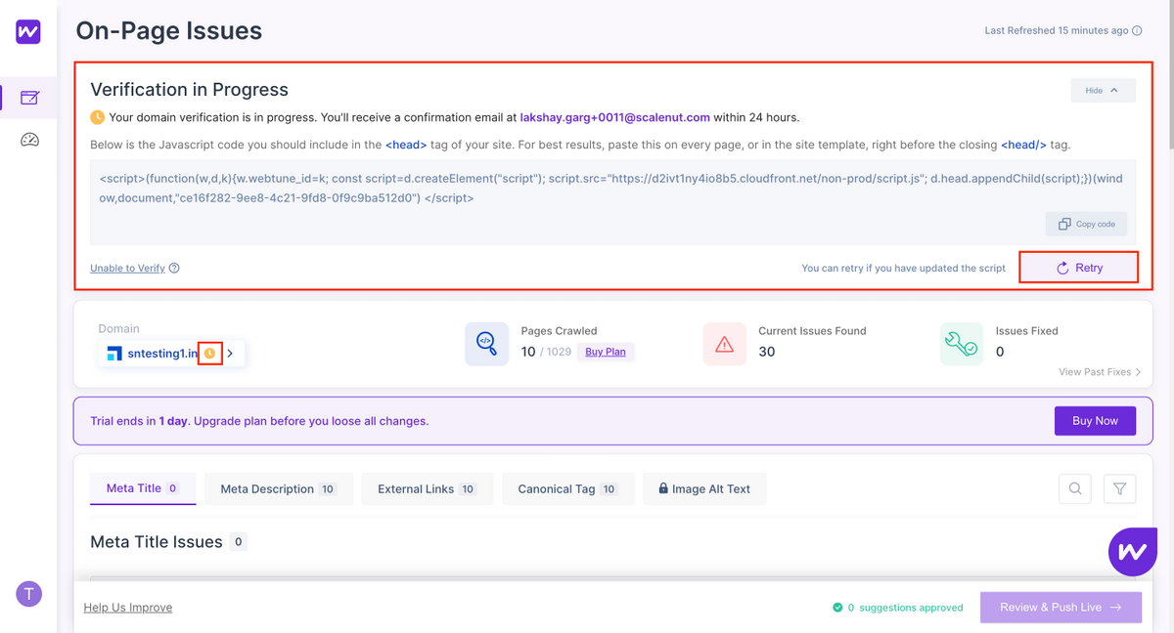Click the 'Trial ends in 1 day' notice
1174x633 pixels.
[259, 421]
